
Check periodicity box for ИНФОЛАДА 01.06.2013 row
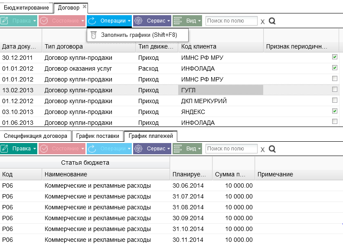[x=334, y=121]
